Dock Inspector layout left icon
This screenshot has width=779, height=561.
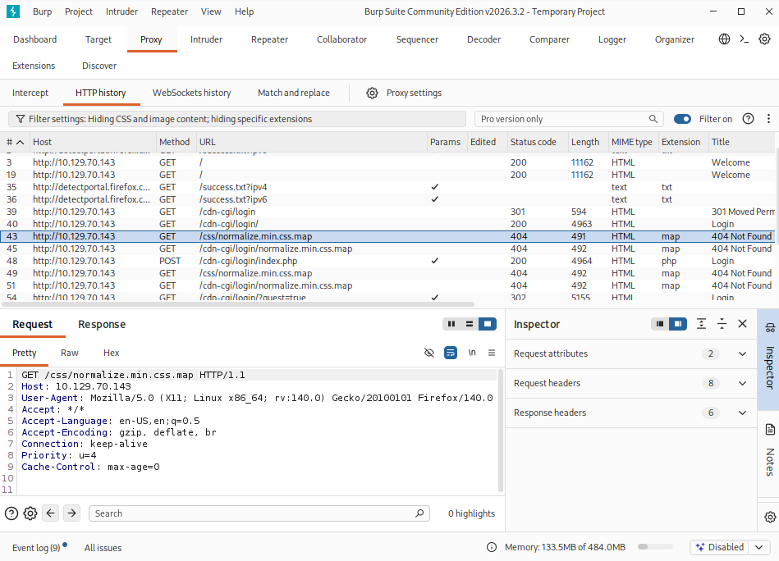(660, 324)
